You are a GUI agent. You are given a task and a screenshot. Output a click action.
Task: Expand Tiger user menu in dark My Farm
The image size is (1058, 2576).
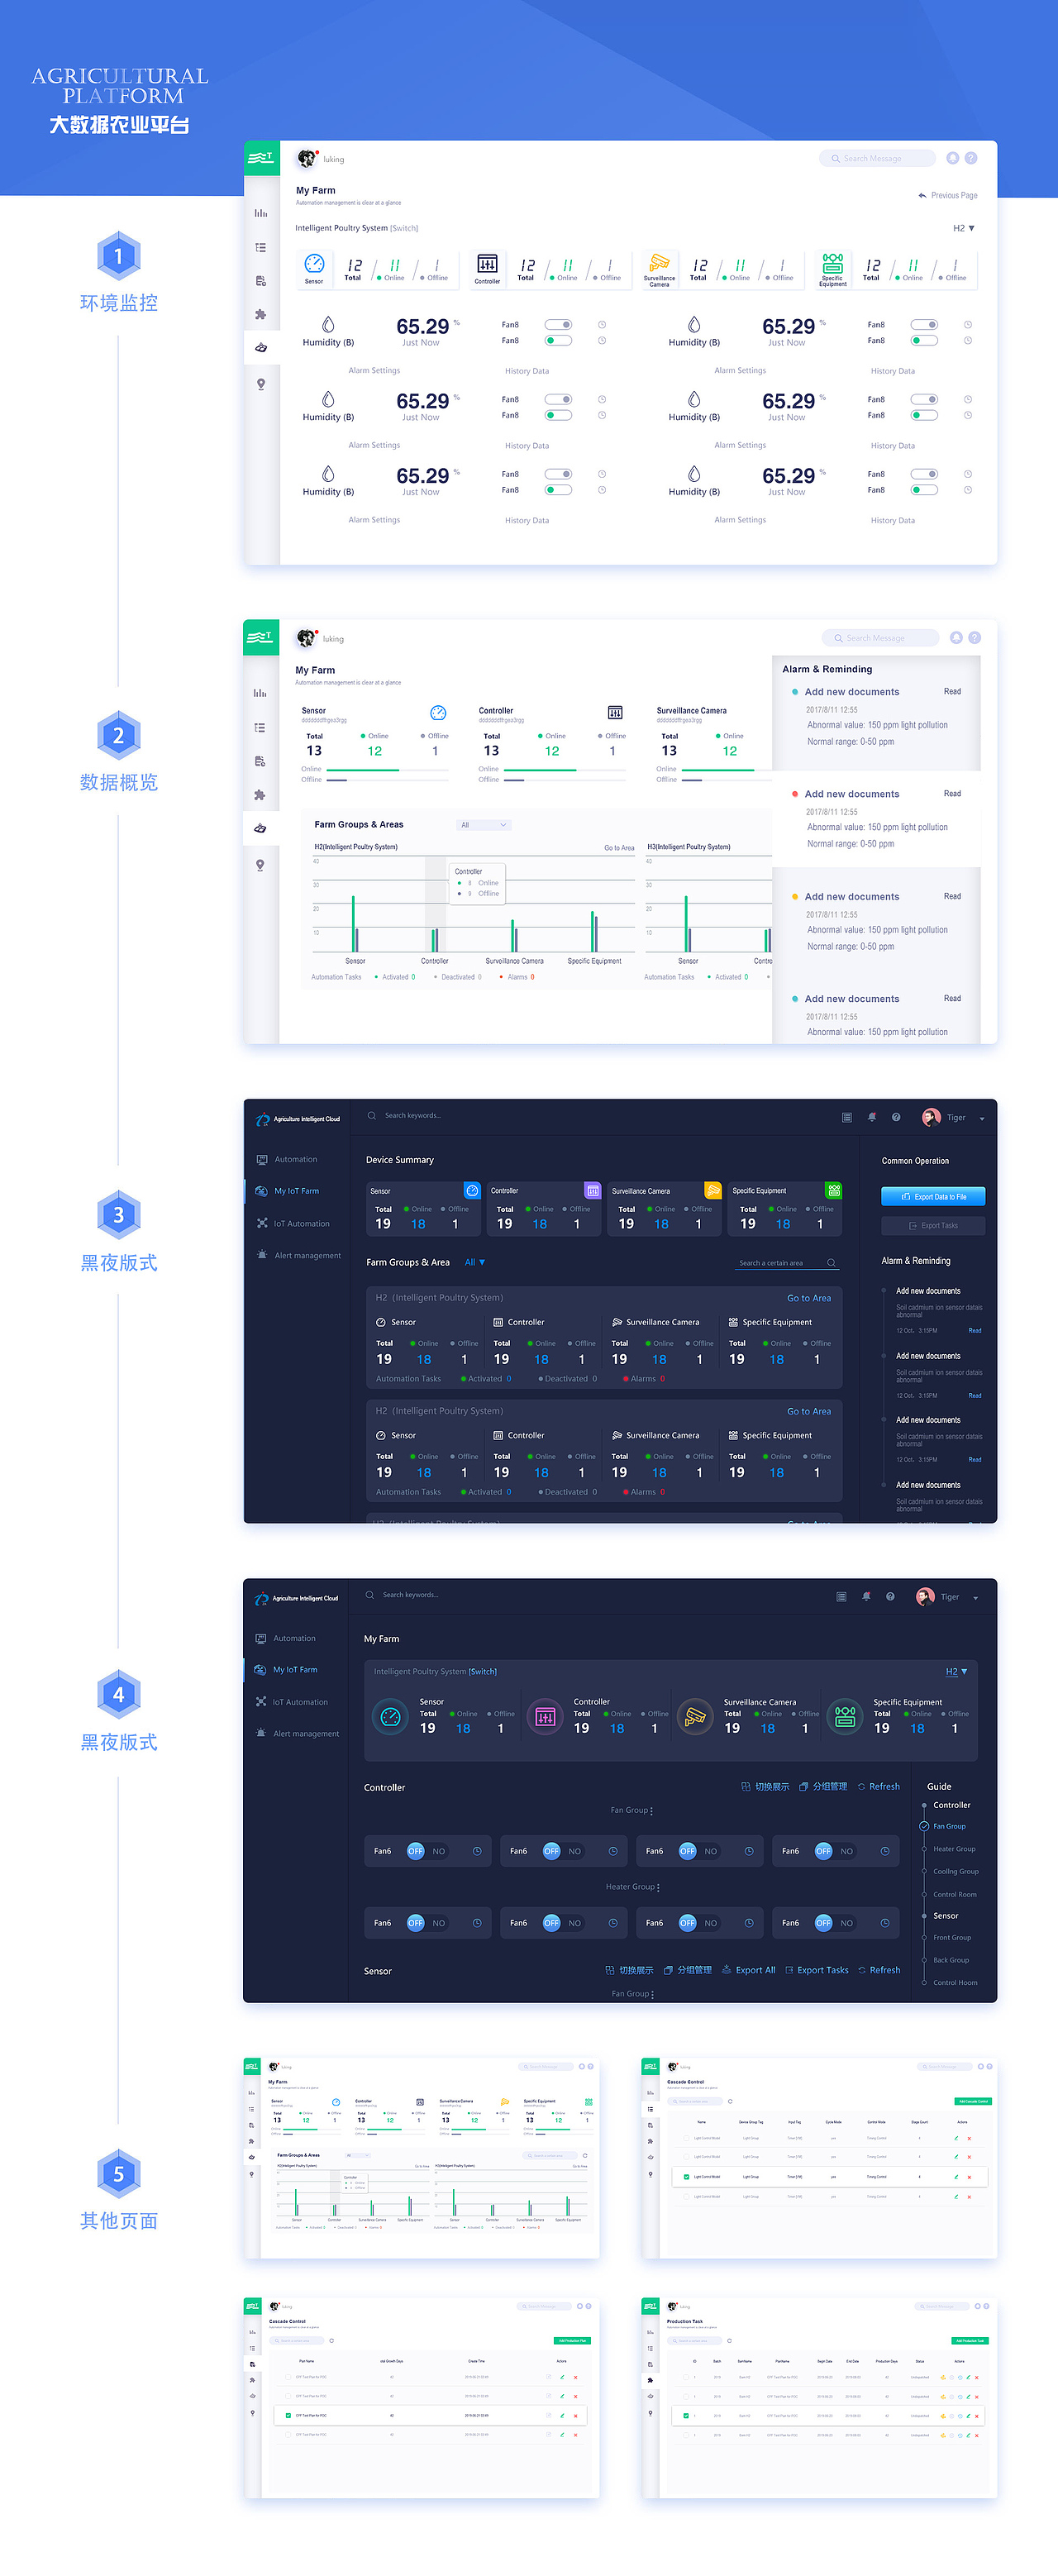975,1598
